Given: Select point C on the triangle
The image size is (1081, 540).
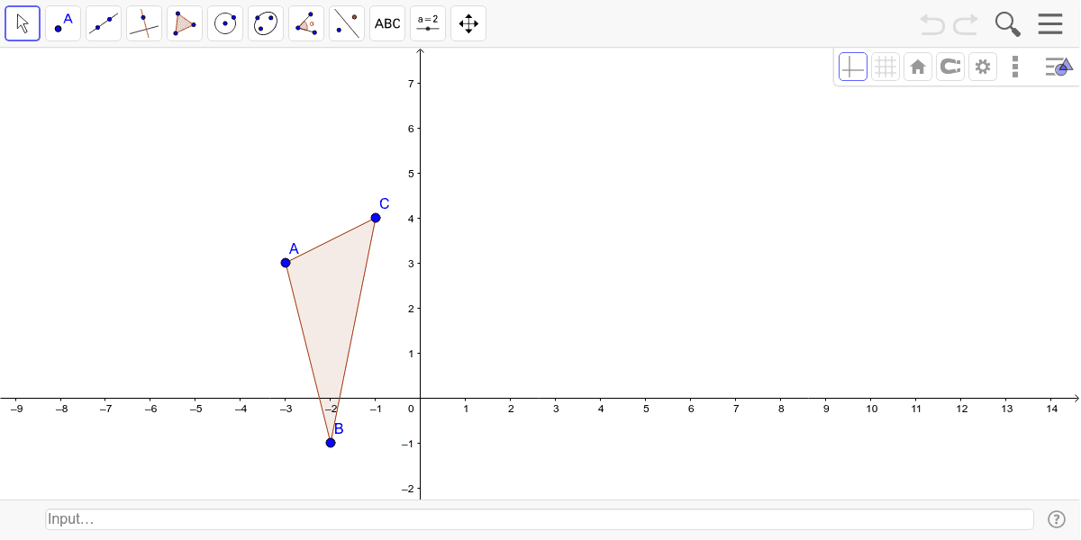Looking at the screenshot, I should (x=376, y=218).
